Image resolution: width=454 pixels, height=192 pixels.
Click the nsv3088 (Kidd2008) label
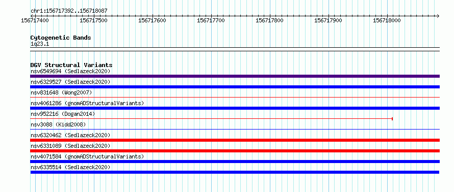(58, 124)
